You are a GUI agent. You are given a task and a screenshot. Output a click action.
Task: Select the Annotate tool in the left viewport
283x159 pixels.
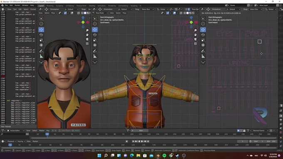pyautogui.click(x=41, y=51)
